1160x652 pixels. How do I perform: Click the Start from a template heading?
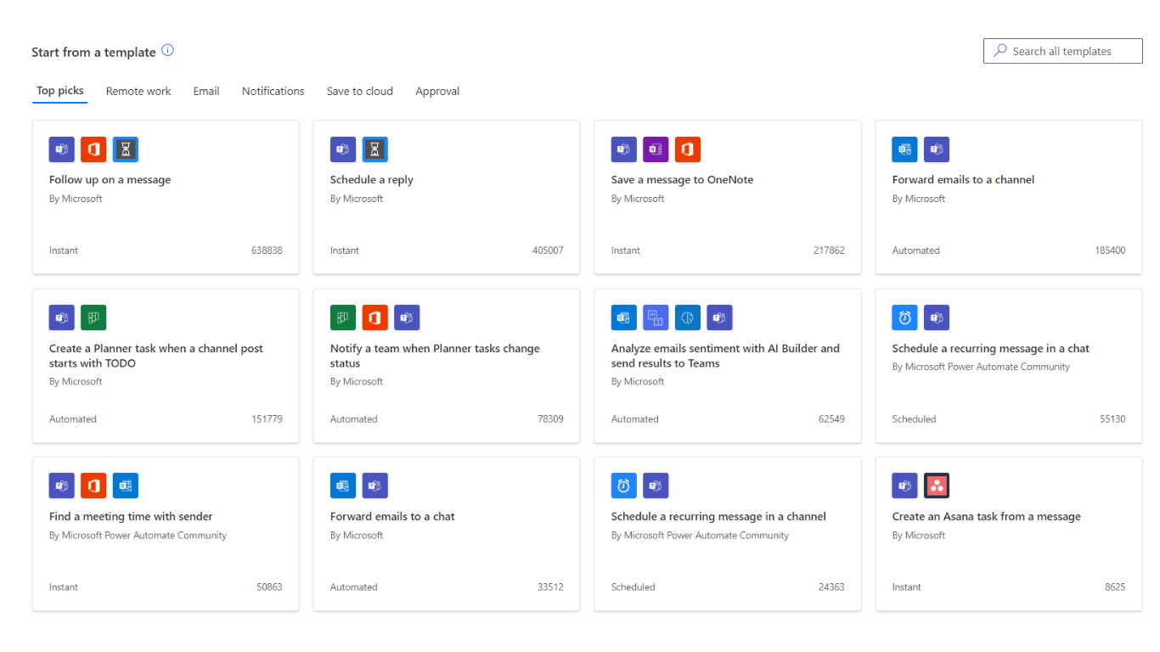pos(93,52)
